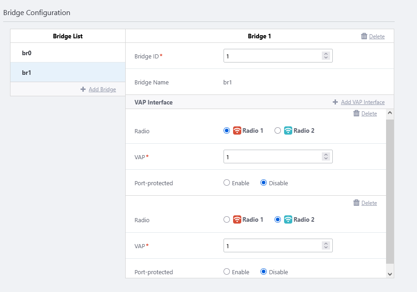The height and width of the screenshot is (292, 417).
Task: Click the Add Bridge link
Action: [102, 89]
